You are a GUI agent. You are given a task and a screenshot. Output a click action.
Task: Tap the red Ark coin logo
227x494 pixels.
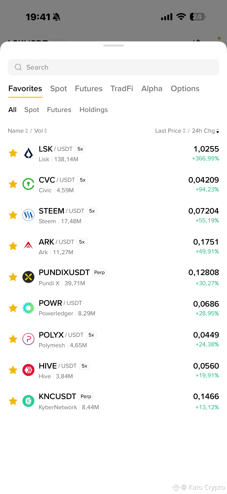[28, 246]
